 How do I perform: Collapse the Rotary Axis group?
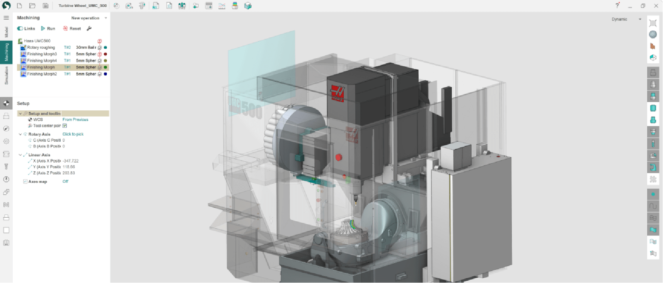coord(20,134)
